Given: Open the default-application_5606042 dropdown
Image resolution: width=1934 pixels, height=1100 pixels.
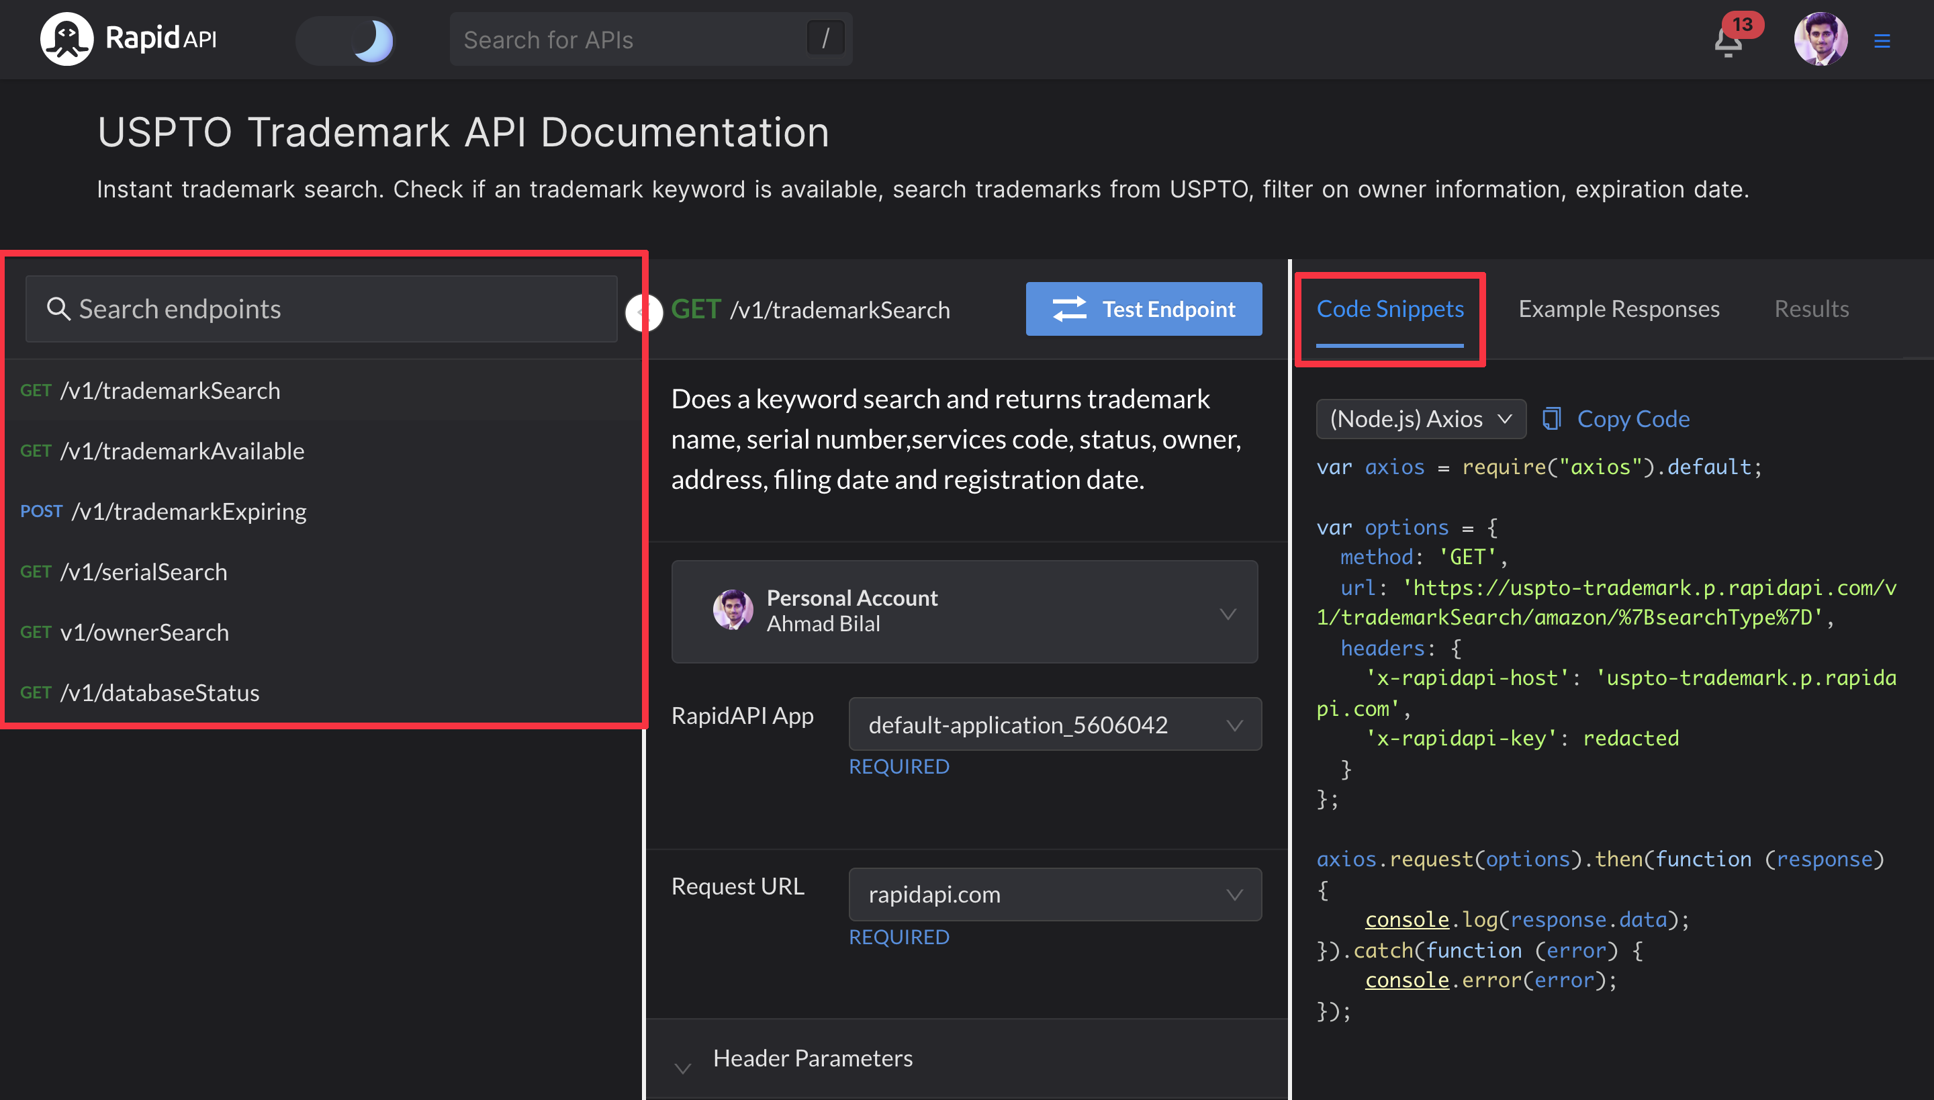Looking at the screenshot, I should click(1054, 725).
